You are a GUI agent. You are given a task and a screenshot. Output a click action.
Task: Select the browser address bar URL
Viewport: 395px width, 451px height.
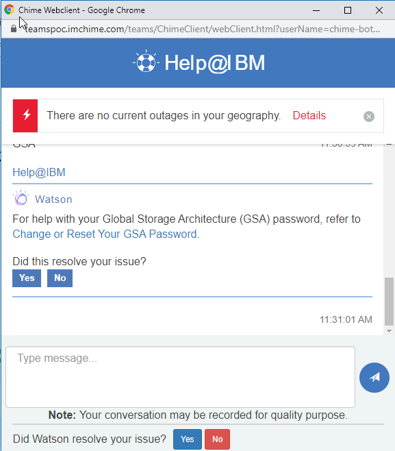pos(202,29)
